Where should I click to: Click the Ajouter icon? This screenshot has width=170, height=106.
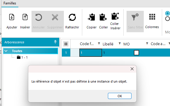12,17
